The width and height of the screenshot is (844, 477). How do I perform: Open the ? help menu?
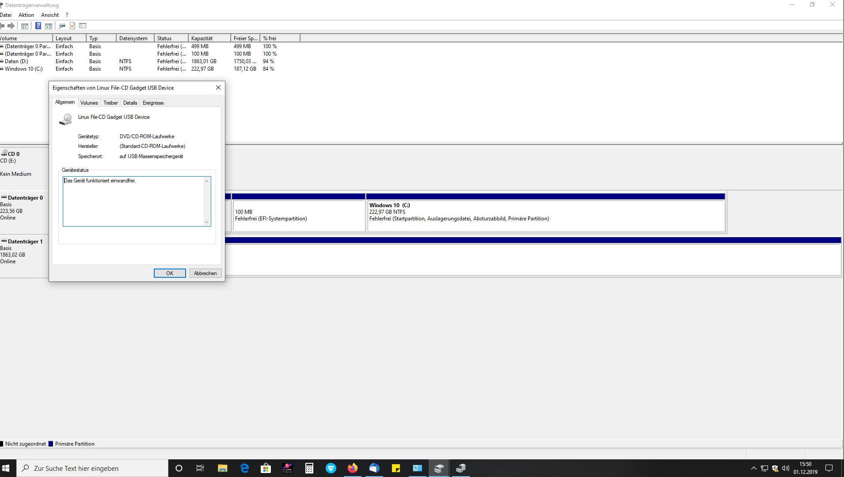point(67,15)
